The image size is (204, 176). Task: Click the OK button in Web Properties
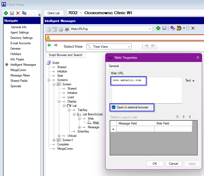tap(155, 163)
